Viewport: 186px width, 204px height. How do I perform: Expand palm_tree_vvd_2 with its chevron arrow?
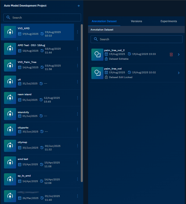179,54
